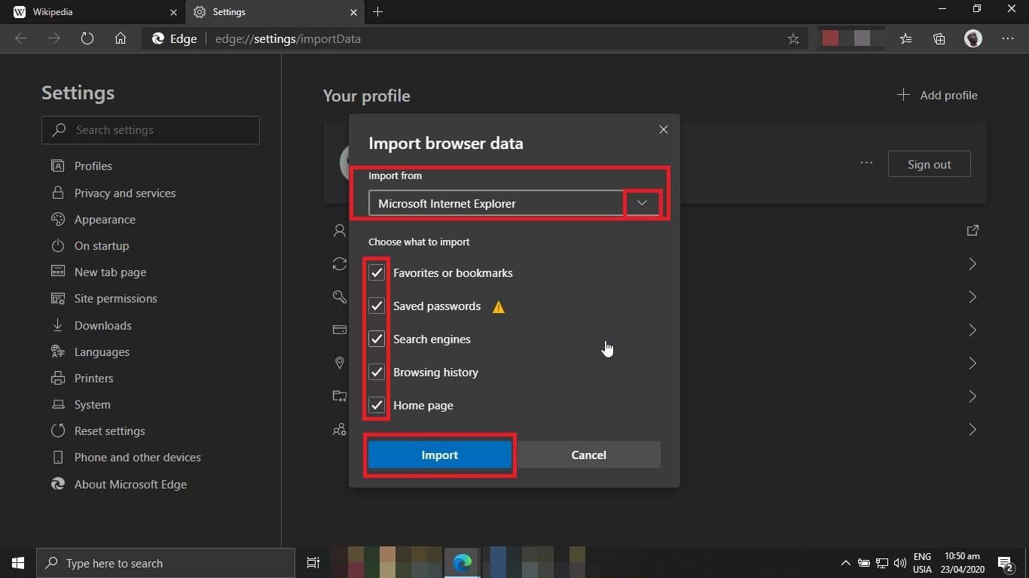Close the Settings tab
This screenshot has width=1029, height=578.
[x=354, y=12]
